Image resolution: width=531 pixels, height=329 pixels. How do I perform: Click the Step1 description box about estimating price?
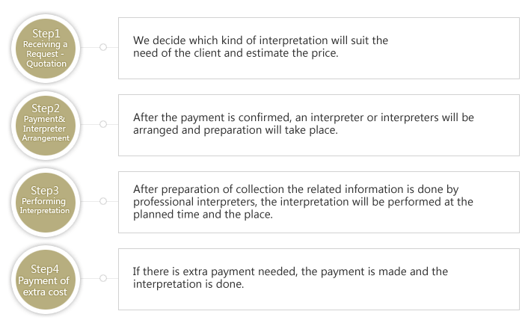pyautogui.click(x=319, y=49)
